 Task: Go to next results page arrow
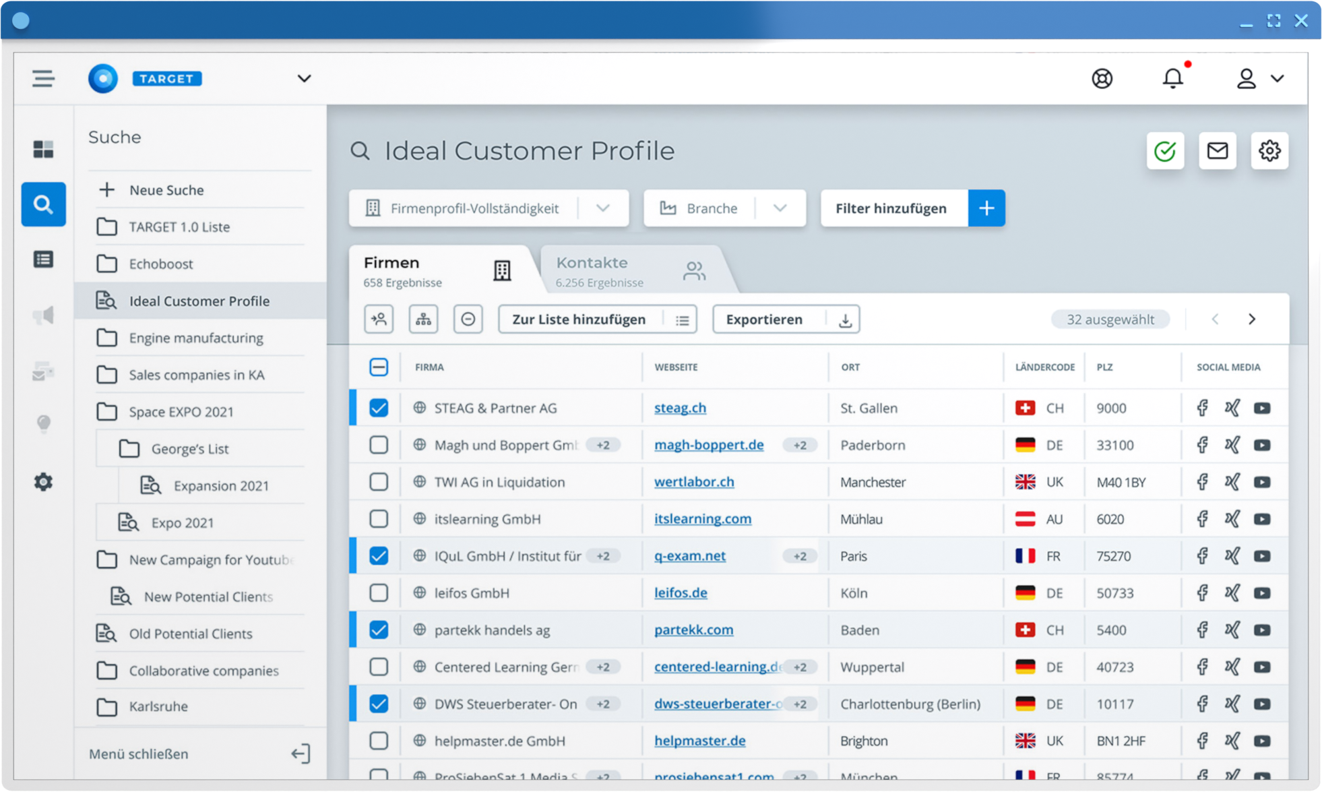pyautogui.click(x=1252, y=319)
